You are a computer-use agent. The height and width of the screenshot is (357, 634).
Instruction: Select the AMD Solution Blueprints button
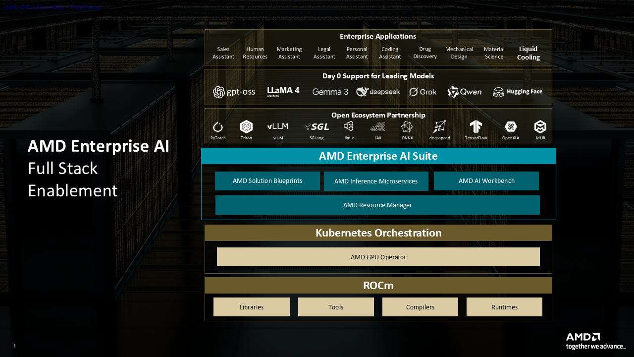tap(267, 180)
